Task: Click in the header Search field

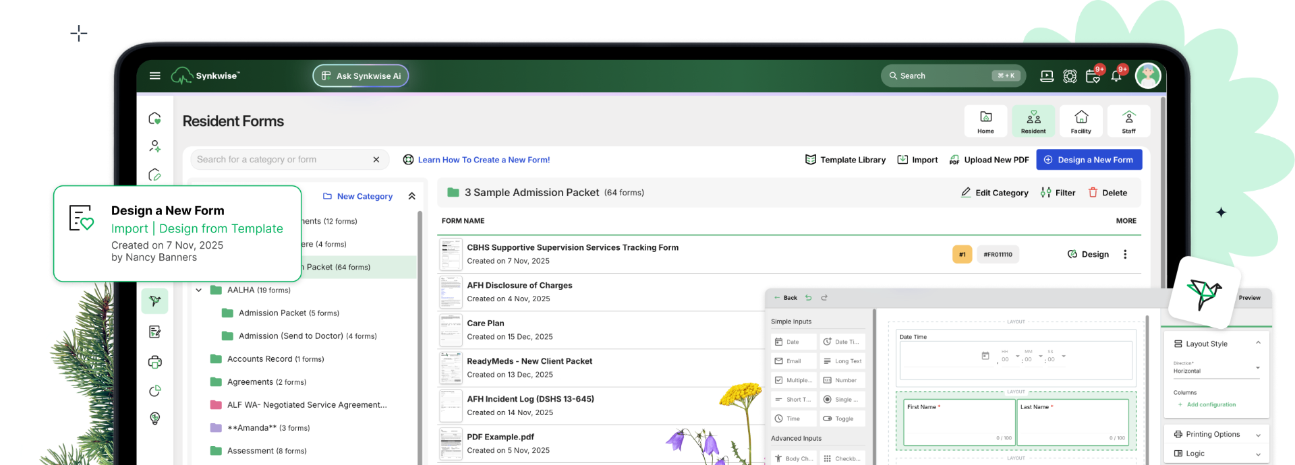Action: tap(953, 75)
